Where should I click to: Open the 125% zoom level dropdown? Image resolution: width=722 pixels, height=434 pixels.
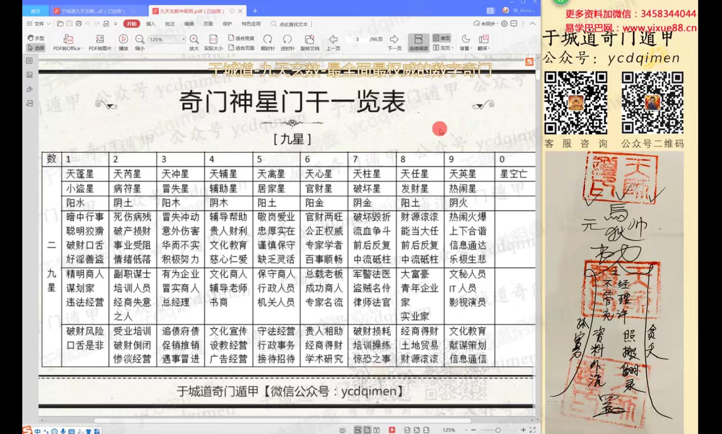tap(183, 40)
